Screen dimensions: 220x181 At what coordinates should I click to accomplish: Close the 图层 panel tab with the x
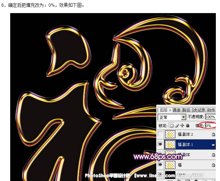170,110
